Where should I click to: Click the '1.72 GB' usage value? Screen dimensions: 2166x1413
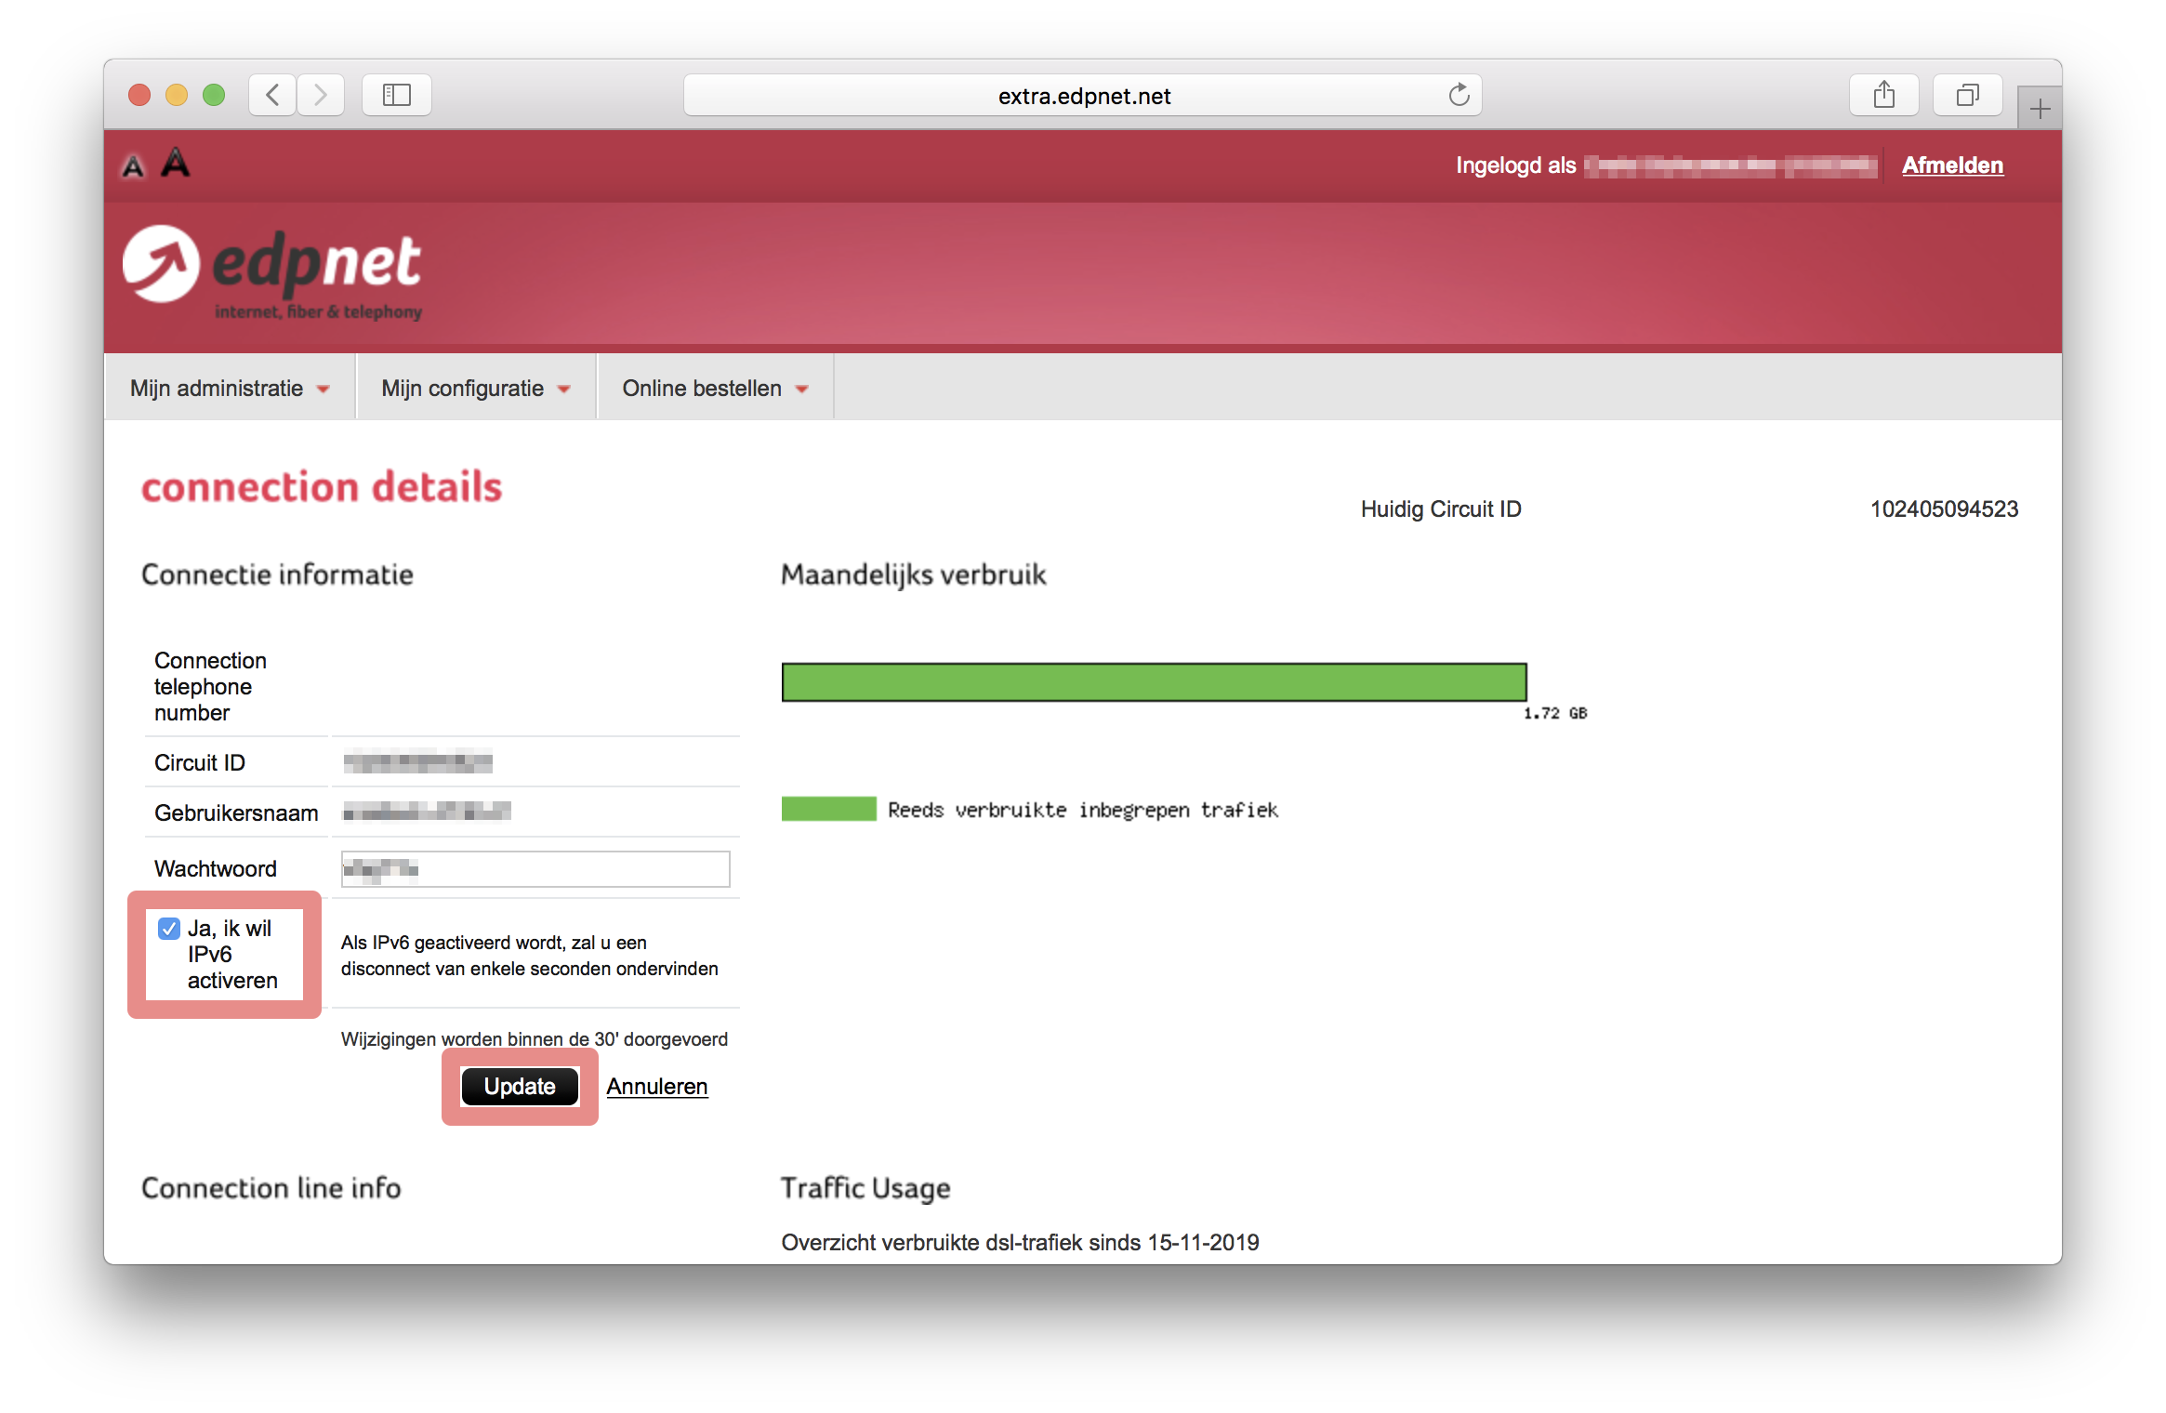tap(1555, 713)
